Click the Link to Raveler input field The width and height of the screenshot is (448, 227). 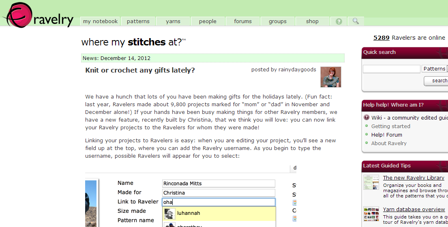click(219, 202)
